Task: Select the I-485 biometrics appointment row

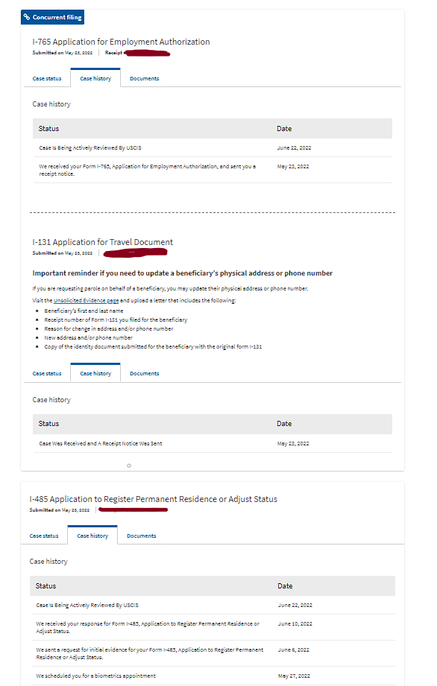Action: point(213,676)
